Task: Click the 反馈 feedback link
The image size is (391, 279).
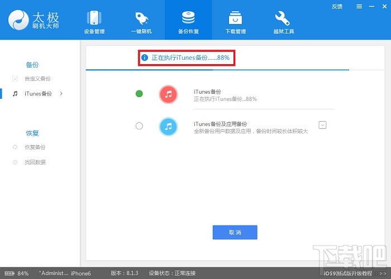Action: point(337,7)
